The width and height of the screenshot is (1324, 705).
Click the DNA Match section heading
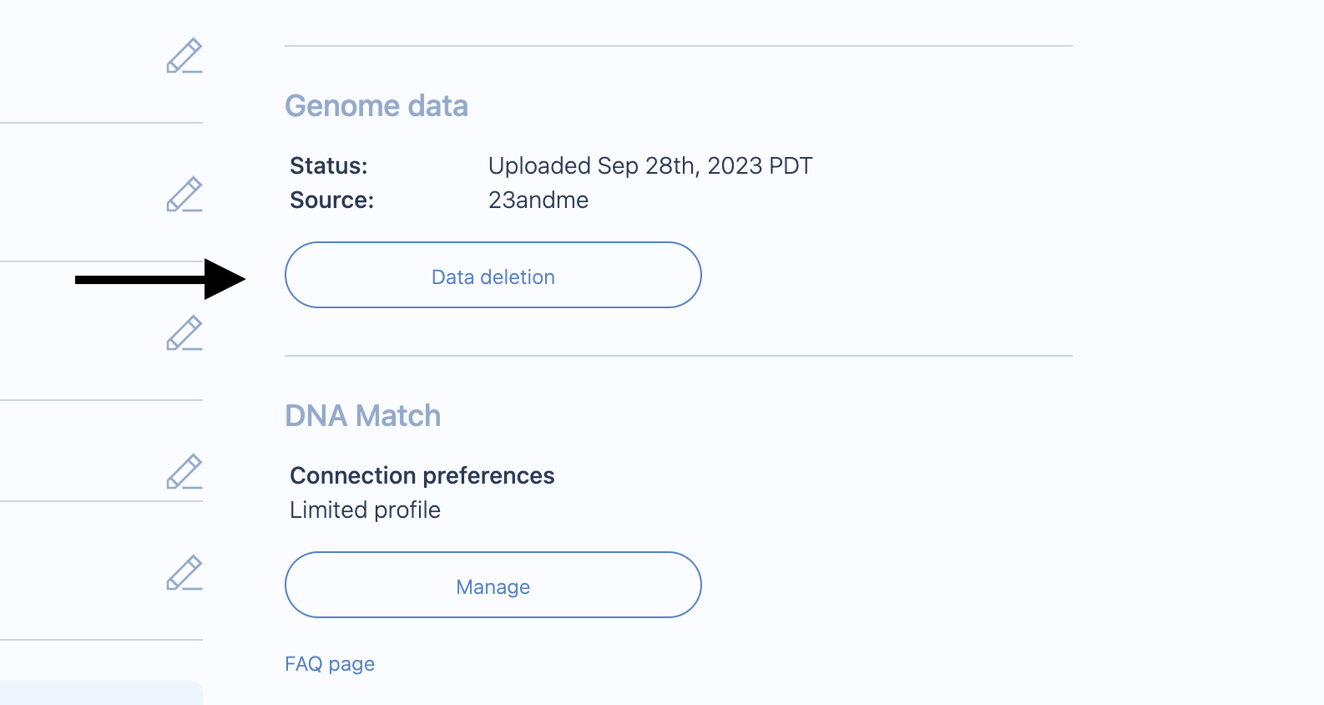[x=362, y=416]
